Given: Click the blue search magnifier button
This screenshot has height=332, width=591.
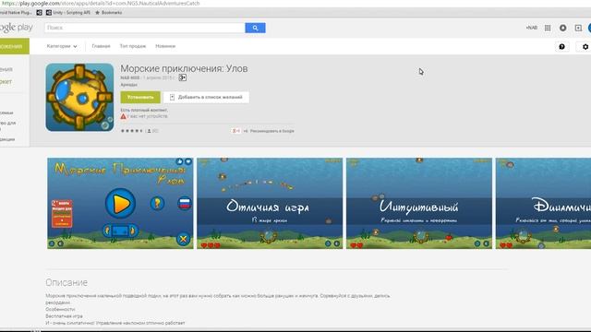Looking at the screenshot, I should pos(255,28).
